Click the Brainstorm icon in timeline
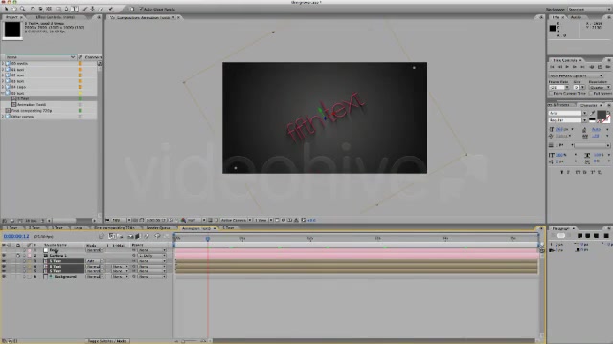Image resolution: width=613 pixels, height=344 pixels. [157, 236]
